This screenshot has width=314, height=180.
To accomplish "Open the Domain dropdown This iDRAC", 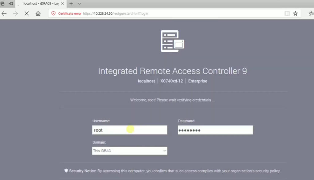I will point(130,151).
